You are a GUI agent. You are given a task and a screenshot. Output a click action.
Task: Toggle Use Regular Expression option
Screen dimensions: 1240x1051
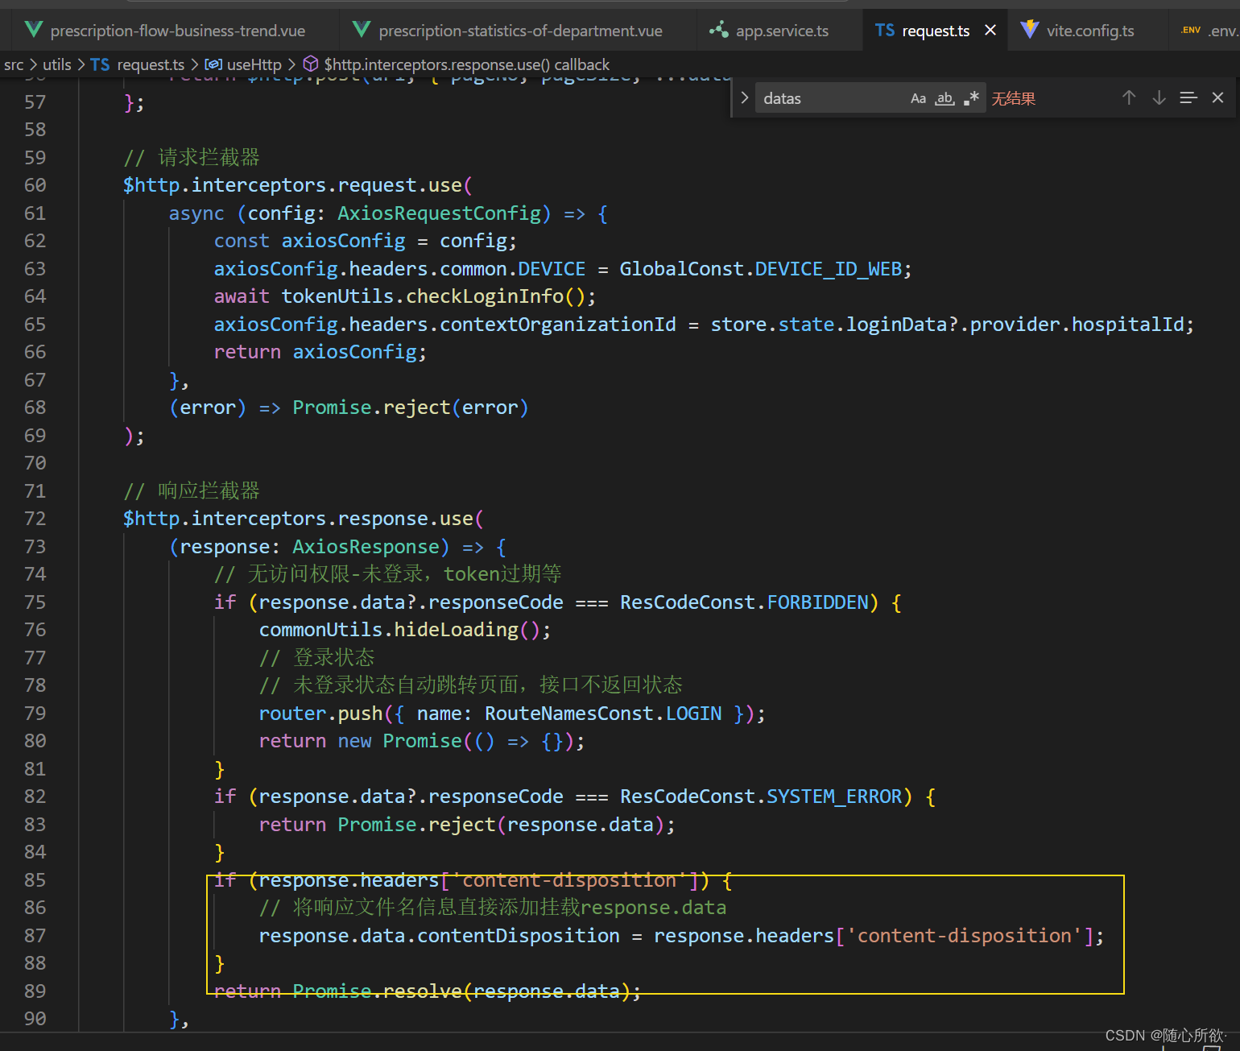(x=972, y=98)
